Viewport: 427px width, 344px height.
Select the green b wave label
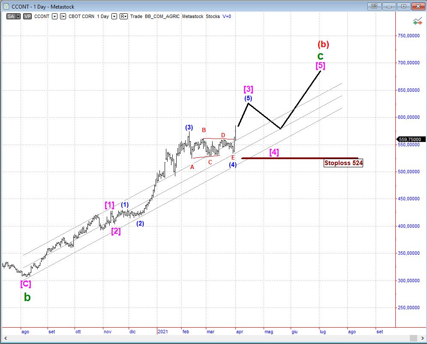click(27, 297)
